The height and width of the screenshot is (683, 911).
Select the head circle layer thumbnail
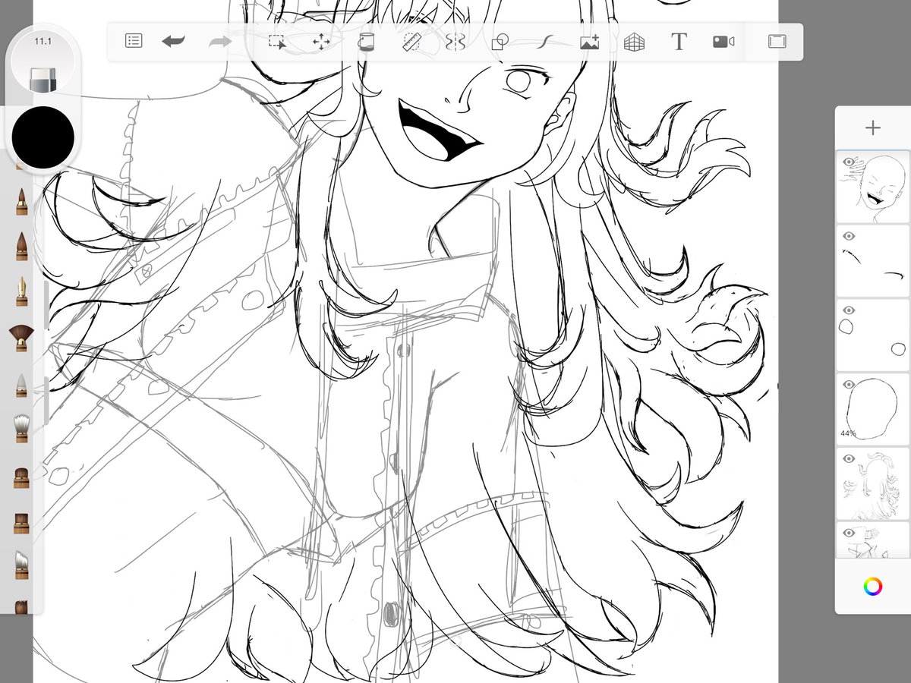click(873, 409)
